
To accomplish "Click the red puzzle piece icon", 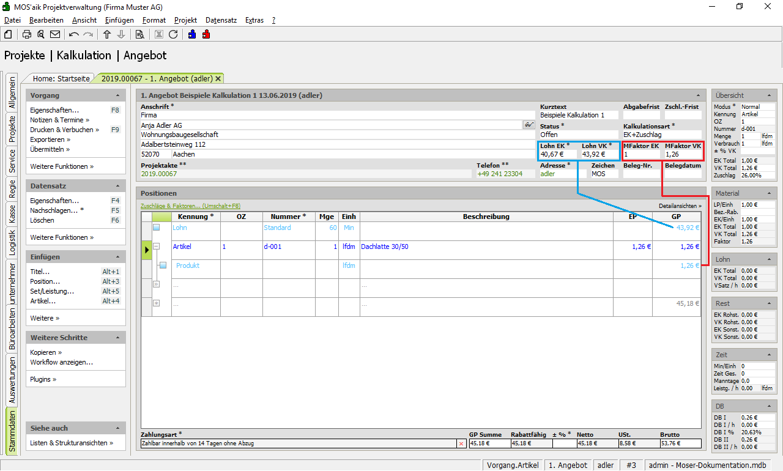I will [x=206, y=34].
